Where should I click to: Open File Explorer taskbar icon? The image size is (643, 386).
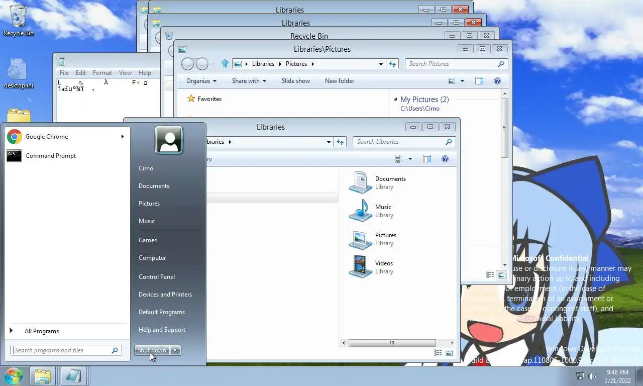tap(43, 376)
